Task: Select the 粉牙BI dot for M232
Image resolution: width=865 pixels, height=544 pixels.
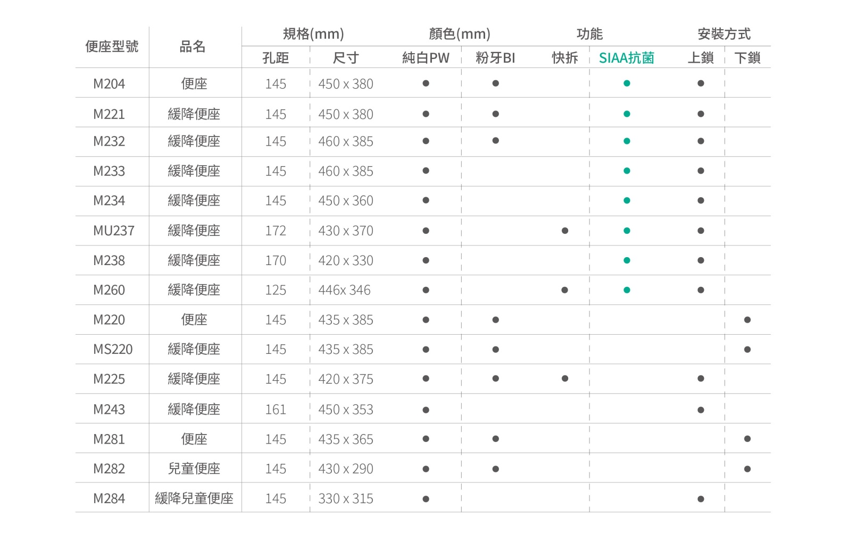Action: [496, 141]
